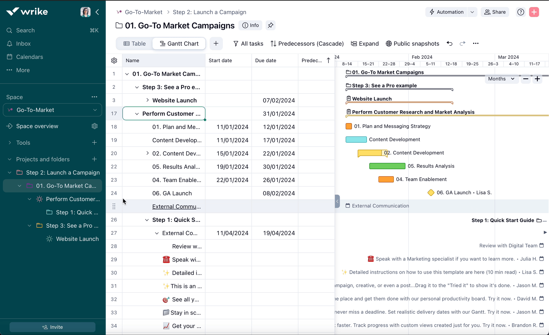Screen dimensions: 549x335
Task: Pin the Go-To Market Campaigns project
Action: (x=271, y=25)
